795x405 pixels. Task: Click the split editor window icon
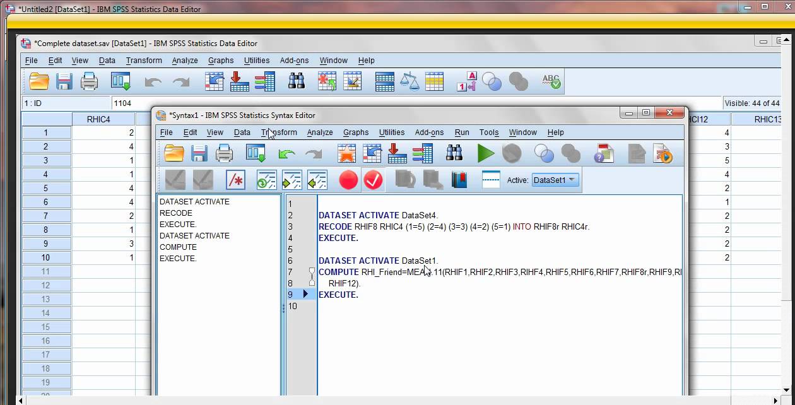pyautogui.click(x=491, y=180)
